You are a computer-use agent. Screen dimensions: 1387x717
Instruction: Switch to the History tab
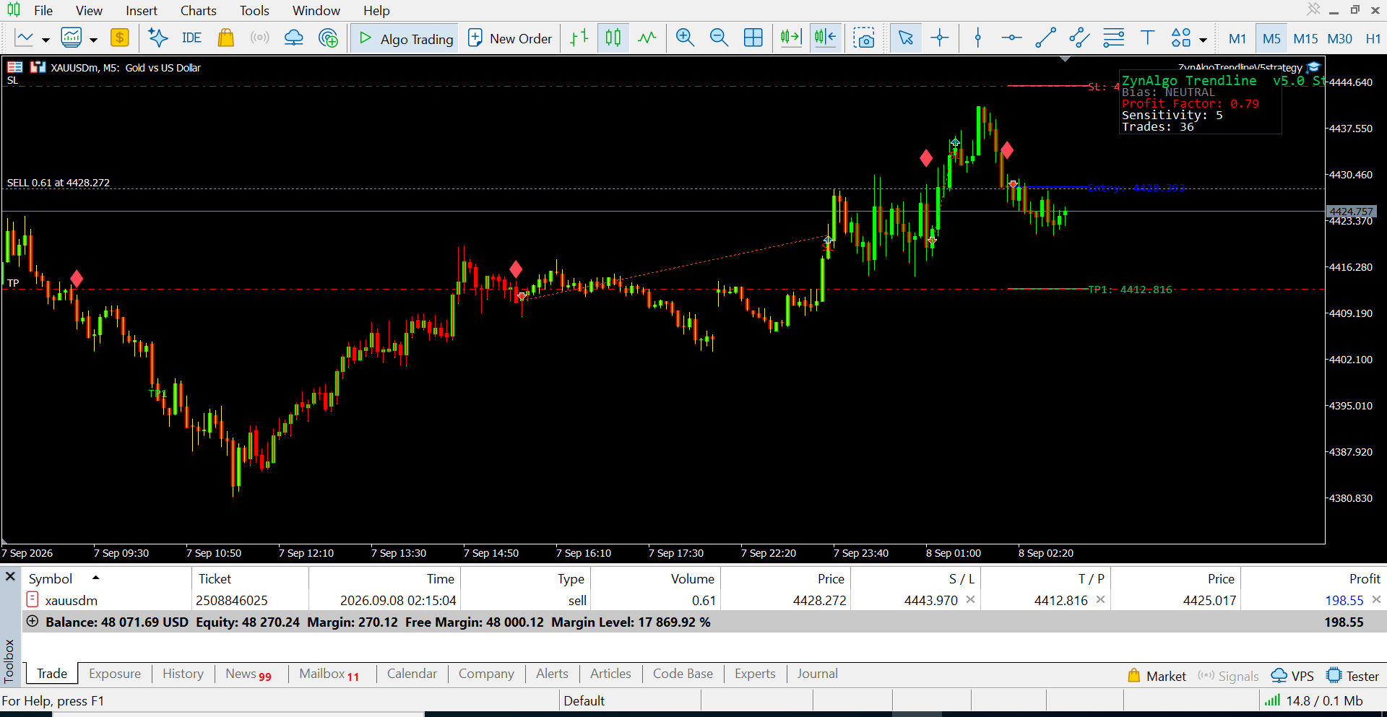(183, 674)
